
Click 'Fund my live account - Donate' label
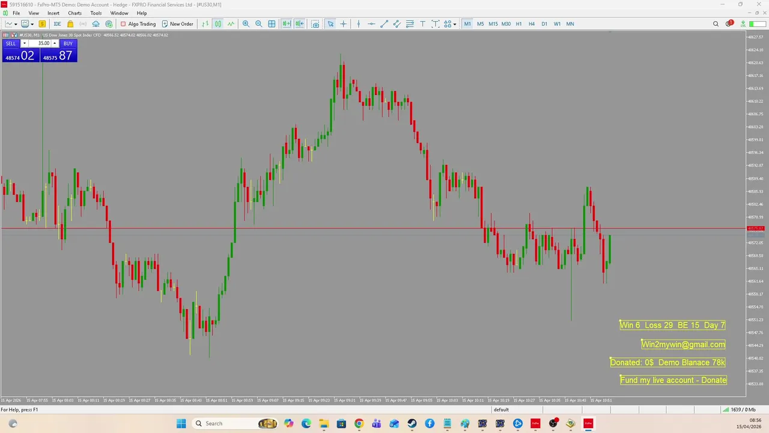[673, 380]
